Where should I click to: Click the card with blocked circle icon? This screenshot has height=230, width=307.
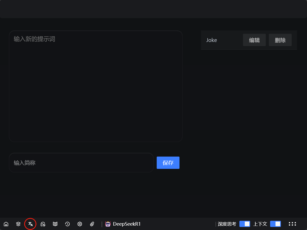43,224
